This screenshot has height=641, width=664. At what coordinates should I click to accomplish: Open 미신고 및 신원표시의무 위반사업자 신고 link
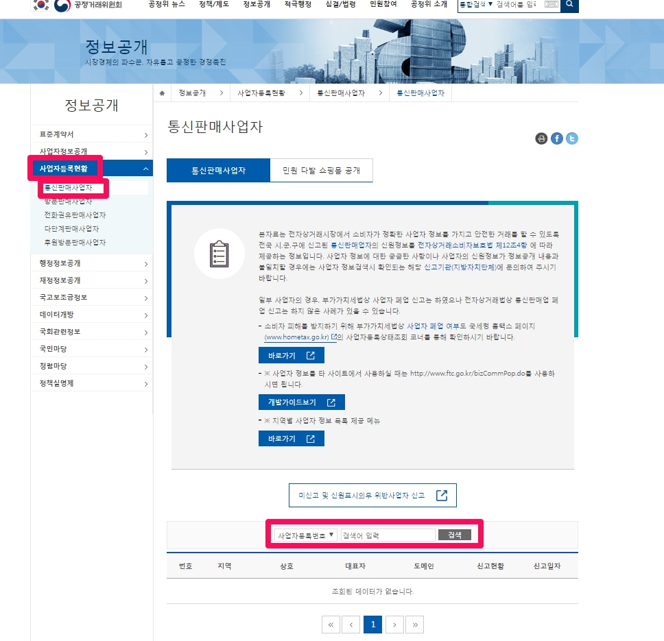tap(372, 495)
